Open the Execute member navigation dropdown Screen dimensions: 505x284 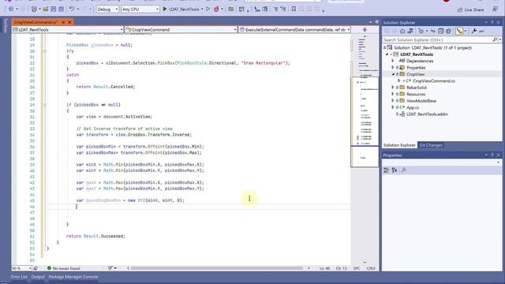[x=294, y=30]
